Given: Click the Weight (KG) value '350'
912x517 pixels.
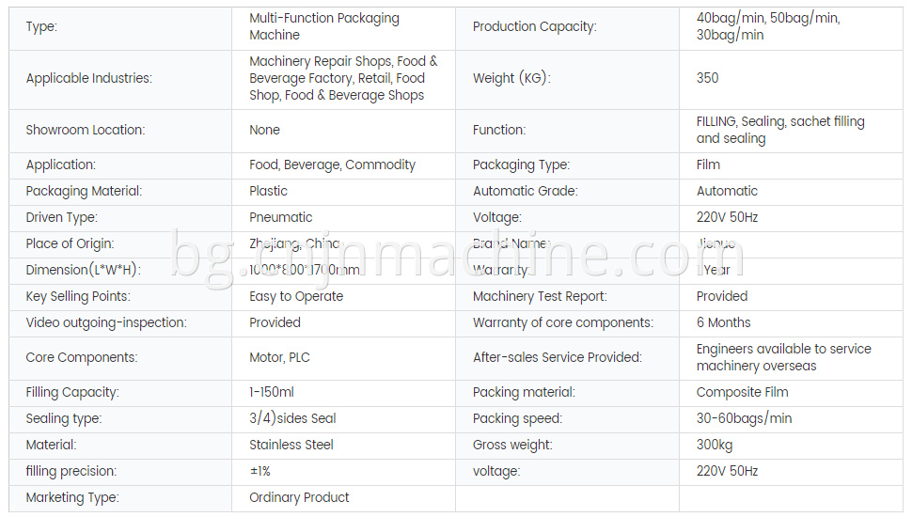Looking at the screenshot, I should 707,78.
